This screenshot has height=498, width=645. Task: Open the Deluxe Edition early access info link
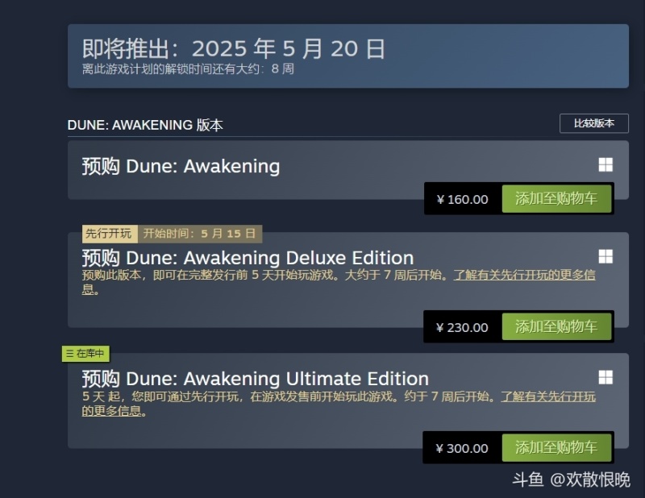coord(524,275)
